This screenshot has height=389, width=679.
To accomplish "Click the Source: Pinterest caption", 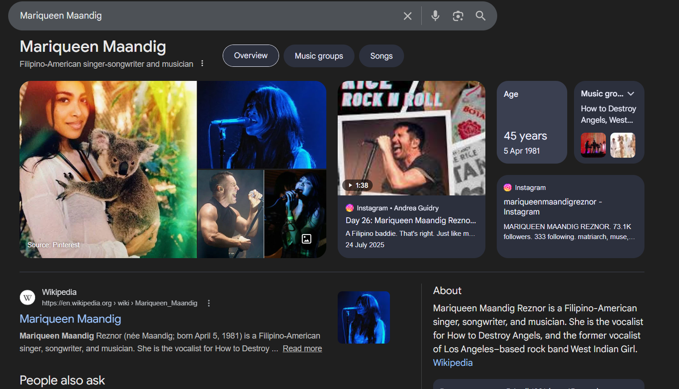I will click(54, 245).
